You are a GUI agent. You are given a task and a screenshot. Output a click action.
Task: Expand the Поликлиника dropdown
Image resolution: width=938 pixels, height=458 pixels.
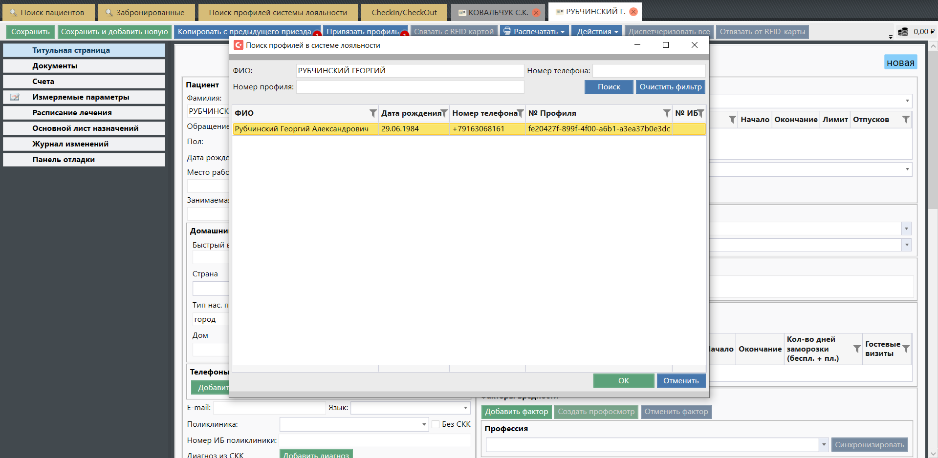pos(424,424)
